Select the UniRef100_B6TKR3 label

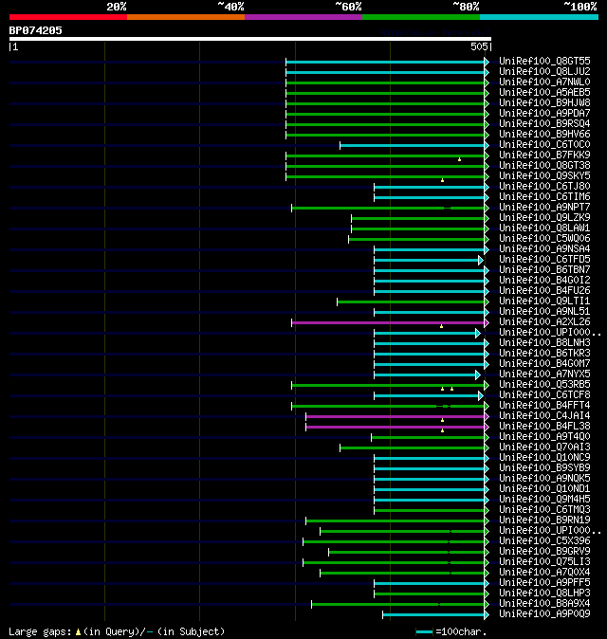pos(544,354)
